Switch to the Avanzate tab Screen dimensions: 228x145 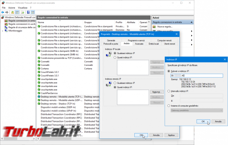(x=139, y=44)
